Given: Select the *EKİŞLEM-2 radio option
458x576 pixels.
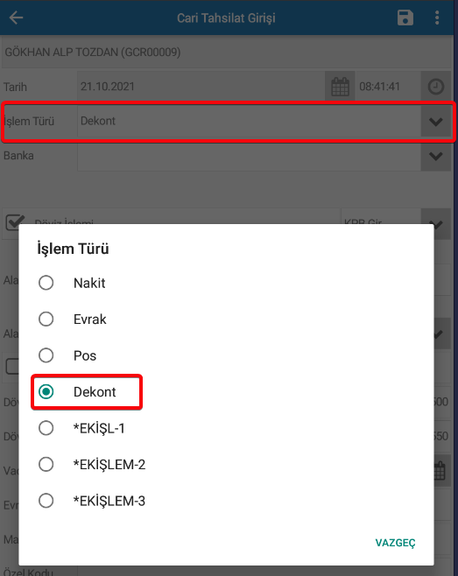Looking at the screenshot, I should (92, 464).
